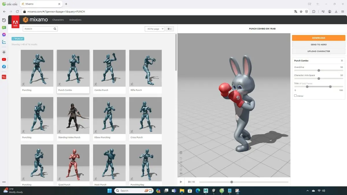Click the power icon in viewer

pyautogui.click(x=181, y=170)
